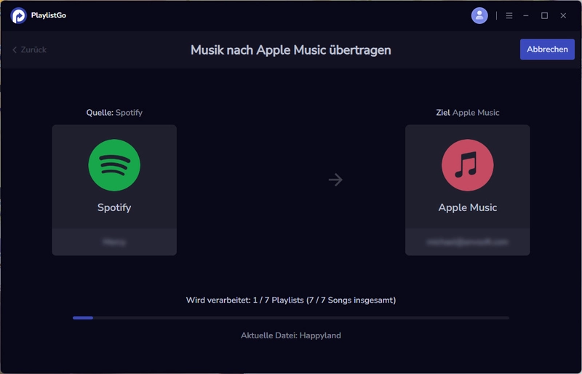Image resolution: width=582 pixels, height=374 pixels.
Task: Click the blurred Apple Music account email
Action: [x=467, y=242]
